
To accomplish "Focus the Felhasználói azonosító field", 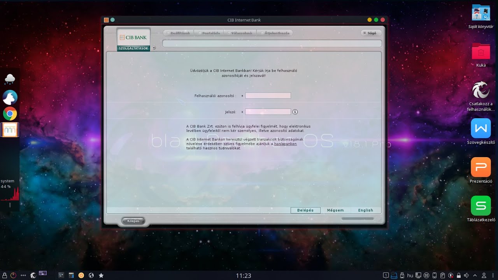I will point(268,96).
